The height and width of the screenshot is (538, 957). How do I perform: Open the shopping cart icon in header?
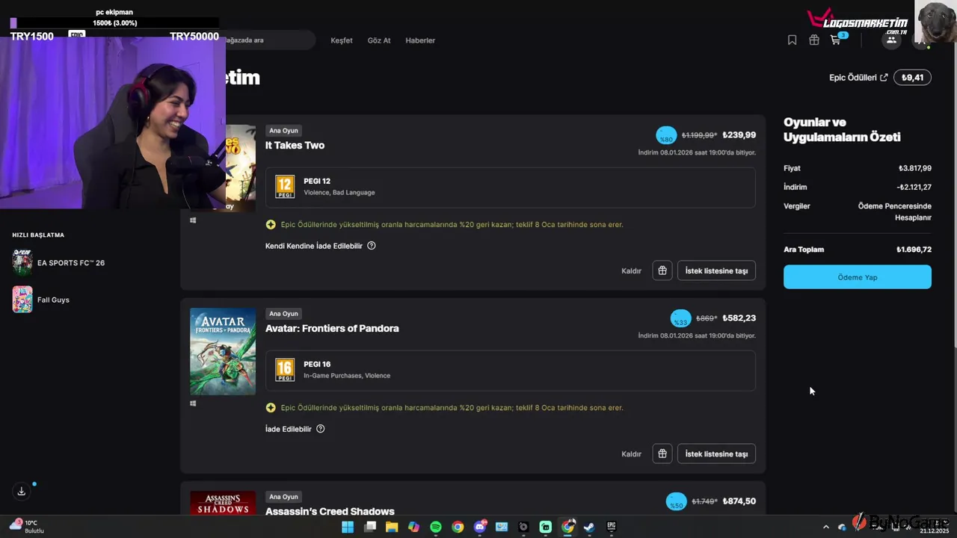point(836,40)
